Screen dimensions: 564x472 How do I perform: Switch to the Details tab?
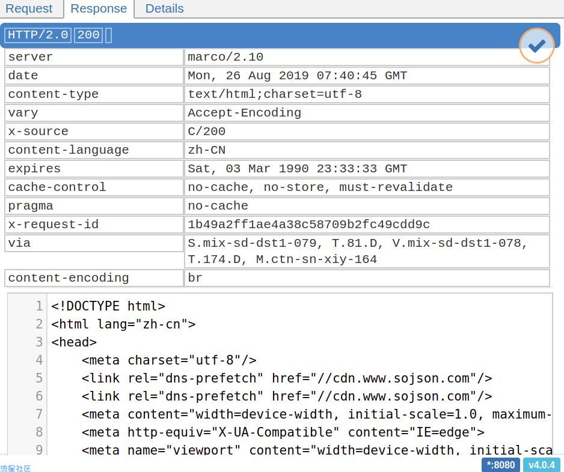164,8
